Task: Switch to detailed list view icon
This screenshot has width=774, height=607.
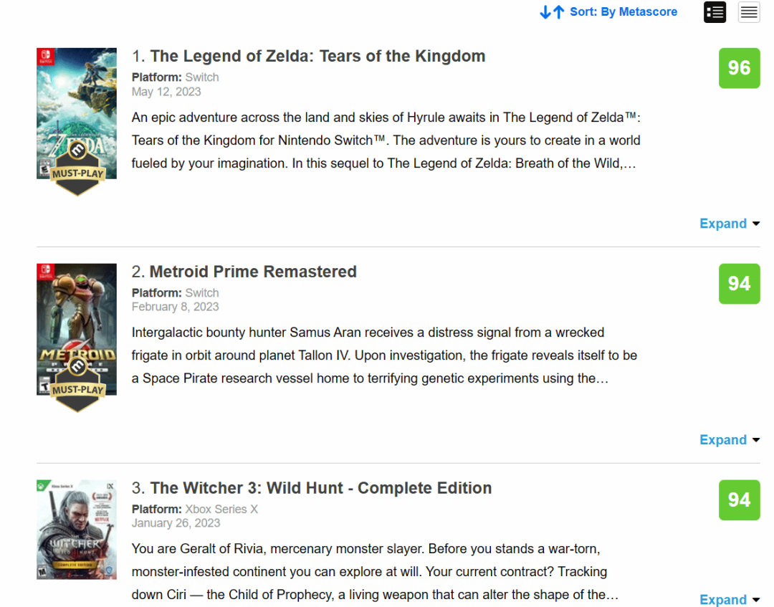Action: pyautogui.click(x=715, y=12)
